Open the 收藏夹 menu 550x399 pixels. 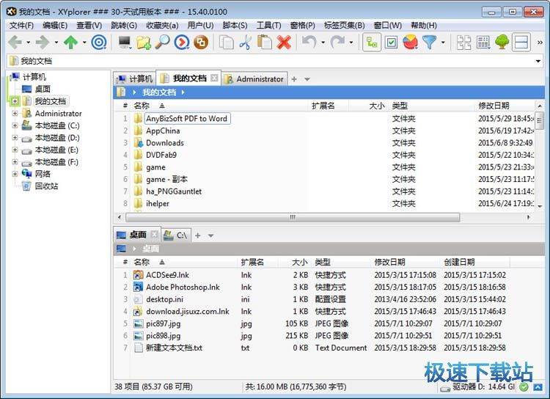162,25
